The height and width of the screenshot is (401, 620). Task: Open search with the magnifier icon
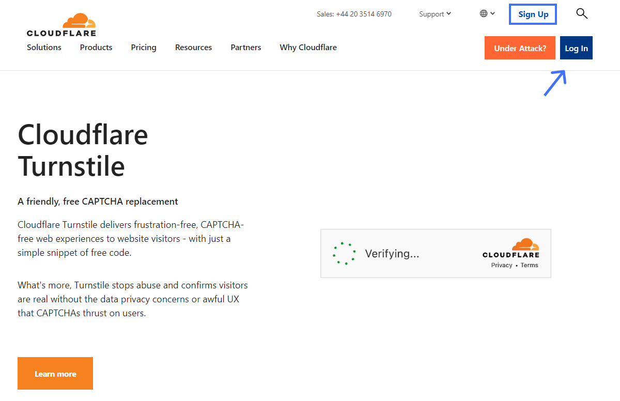(582, 14)
